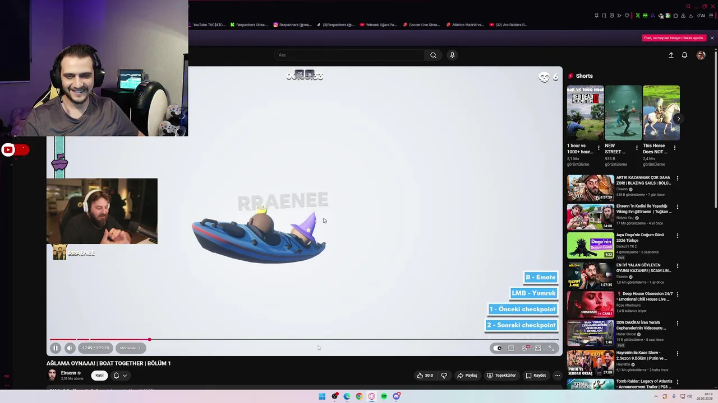Seek on the video progress bar
The image size is (718, 403).
pyautogui.click(x=304, y=339)
